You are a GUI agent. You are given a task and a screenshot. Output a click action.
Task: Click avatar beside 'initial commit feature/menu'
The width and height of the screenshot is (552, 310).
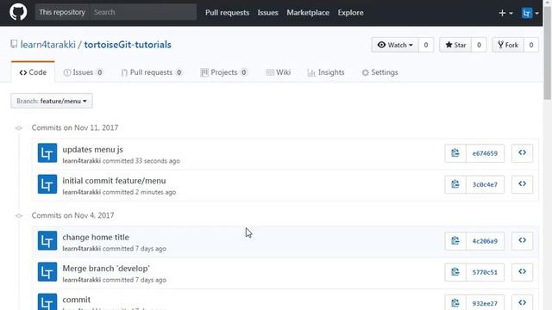pos(47,184)
